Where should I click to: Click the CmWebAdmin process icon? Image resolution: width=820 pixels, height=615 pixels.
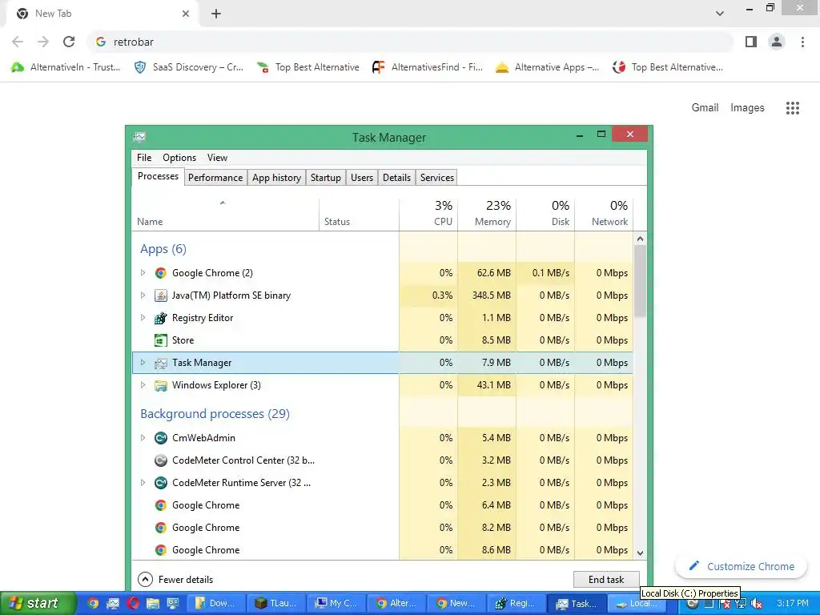[160, 438]
